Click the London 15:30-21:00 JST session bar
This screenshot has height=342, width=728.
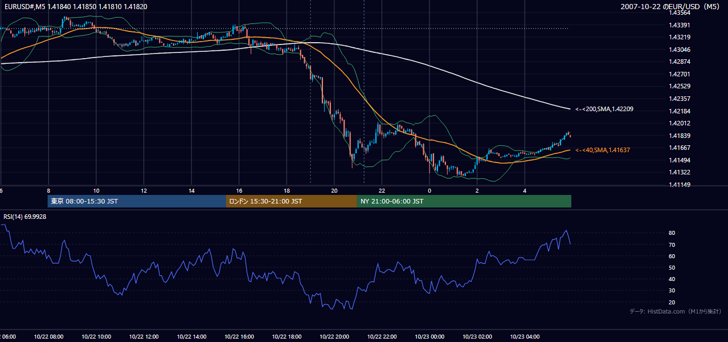pyautogui.click(x=292, y=201)
